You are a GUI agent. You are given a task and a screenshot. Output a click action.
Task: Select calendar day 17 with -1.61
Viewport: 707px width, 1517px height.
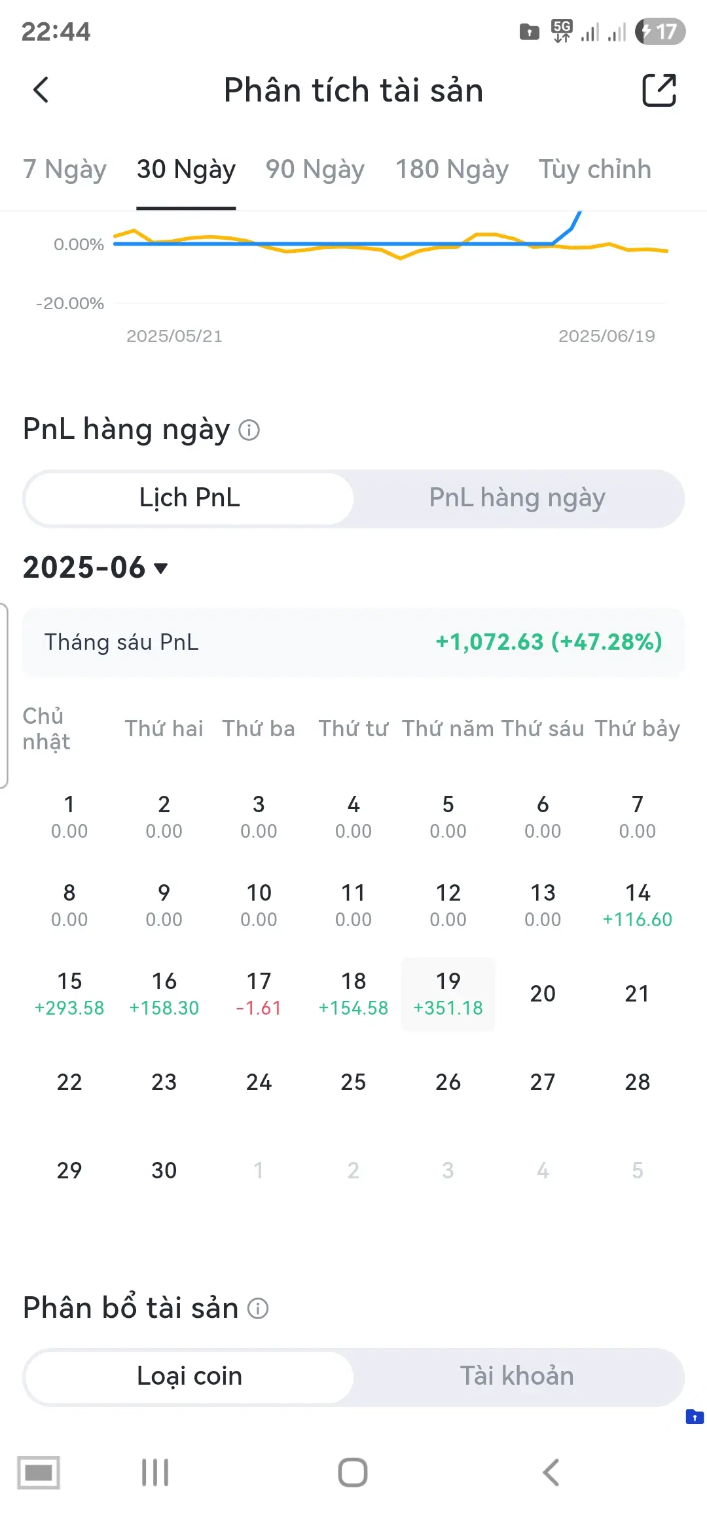tap(259, 994)
